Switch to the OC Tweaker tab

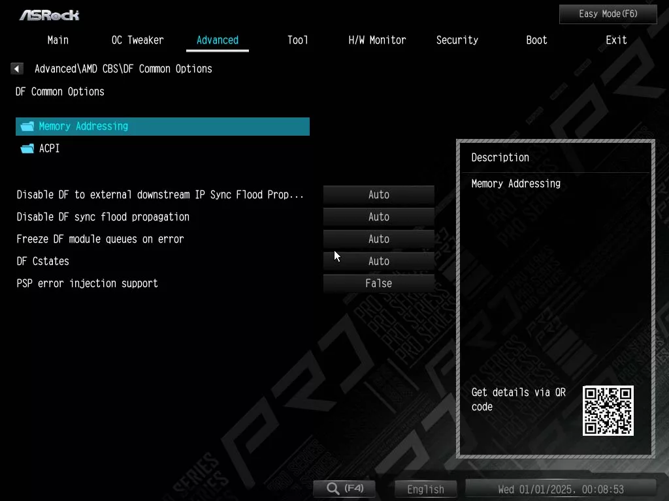[x=137, y=40]
